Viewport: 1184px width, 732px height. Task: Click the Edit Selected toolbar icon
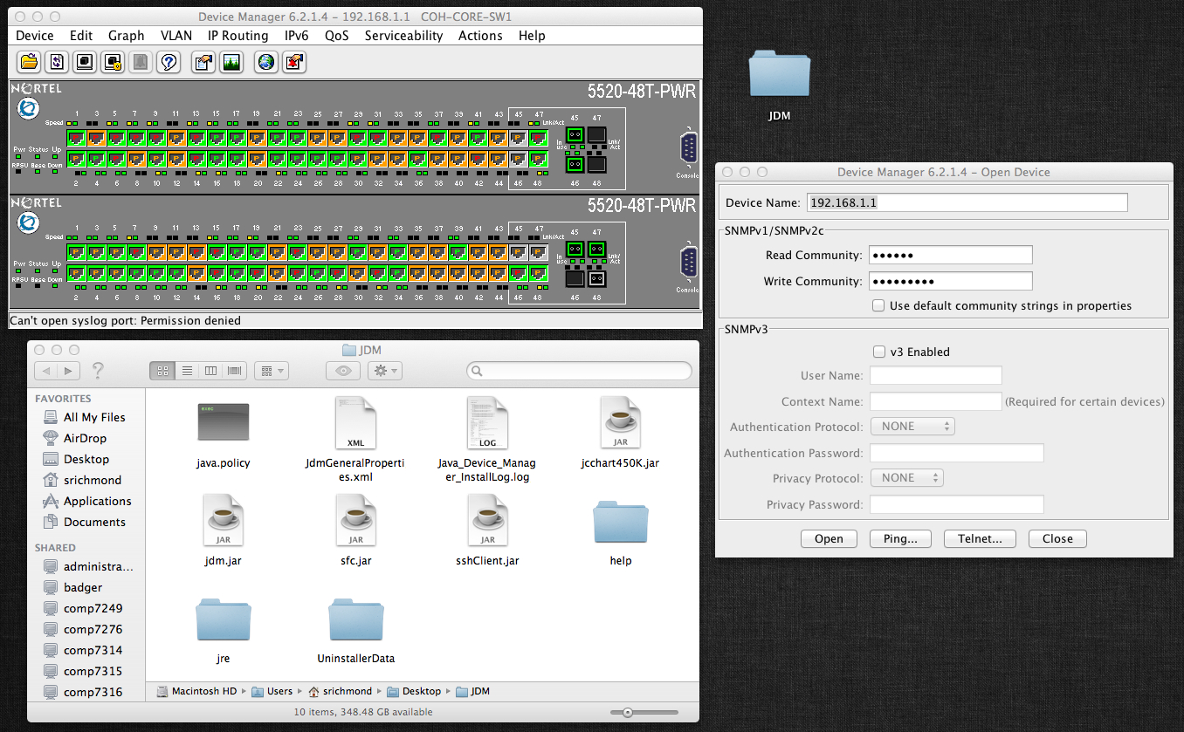203,62
